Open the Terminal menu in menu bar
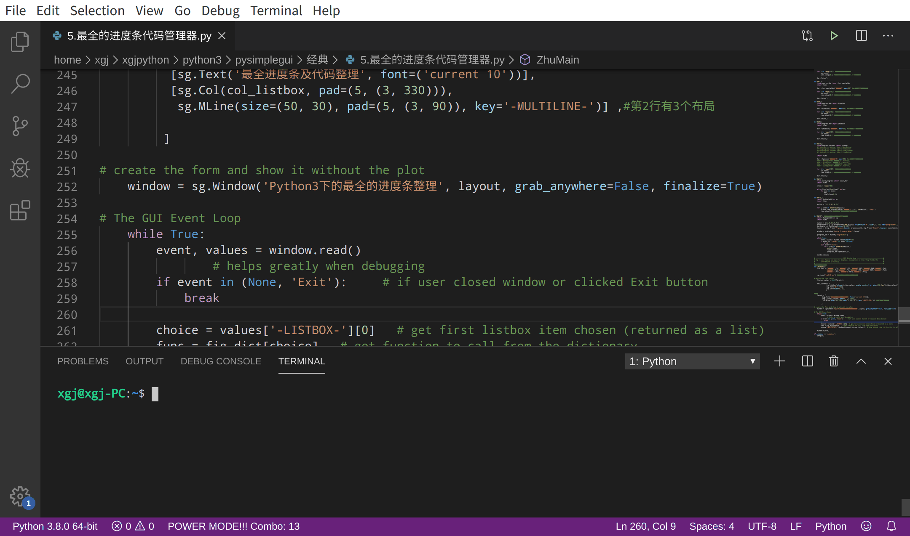 [x=276, y=11]
